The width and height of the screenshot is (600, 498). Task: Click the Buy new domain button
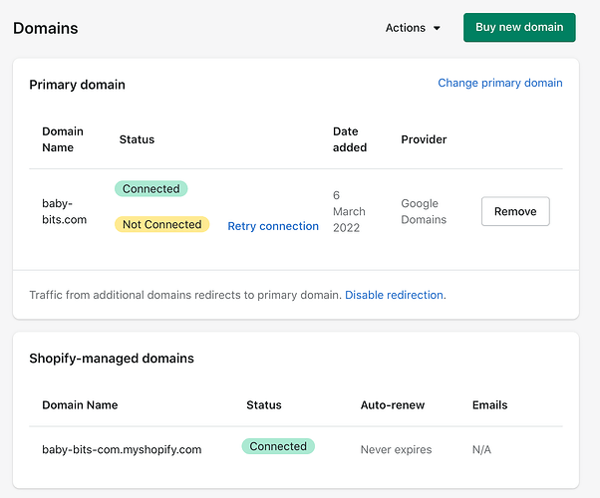coord(519,28)
